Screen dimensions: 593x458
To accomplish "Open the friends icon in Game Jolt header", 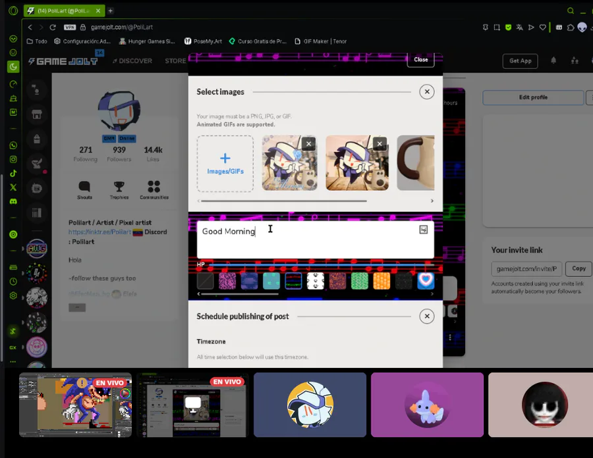I will click(575, 61).
